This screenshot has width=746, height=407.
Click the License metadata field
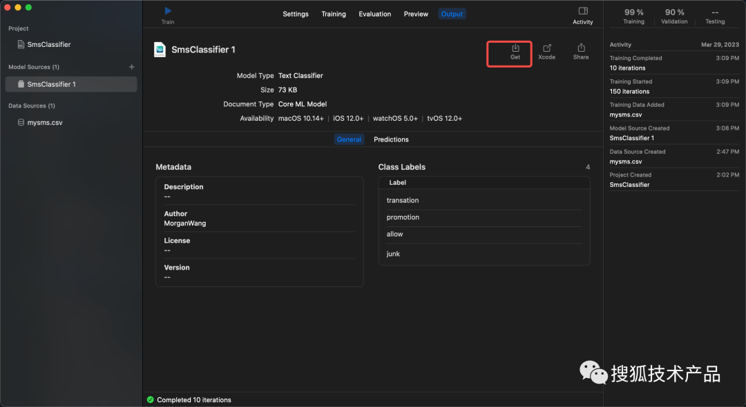click(x=259, y=245)
